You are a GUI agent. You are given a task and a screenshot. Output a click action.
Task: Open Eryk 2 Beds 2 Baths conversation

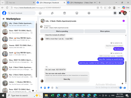coord(18,68)
